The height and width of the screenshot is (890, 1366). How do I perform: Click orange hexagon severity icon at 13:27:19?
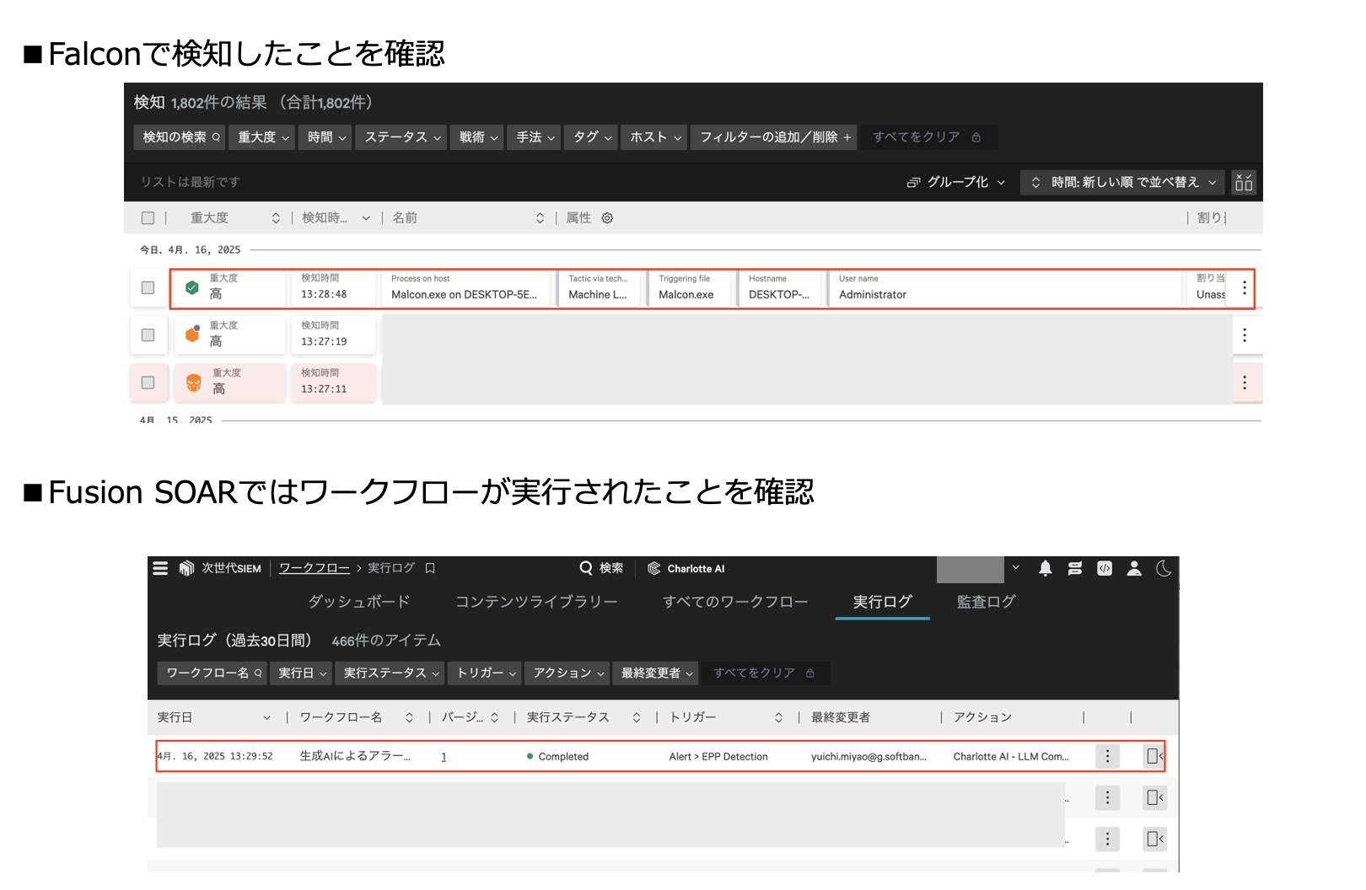(192, 335)
